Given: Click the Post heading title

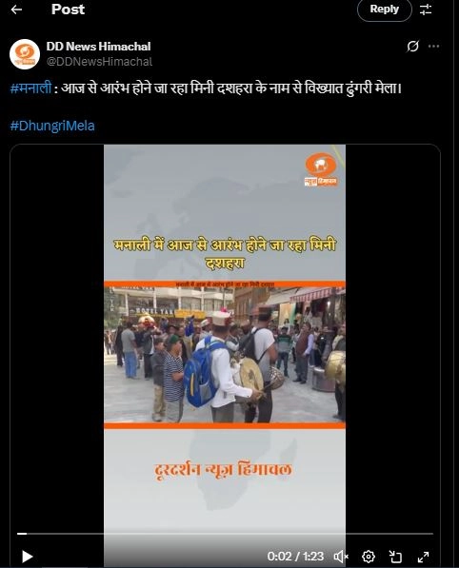Looking at the screenshot, I should [68, 10].
